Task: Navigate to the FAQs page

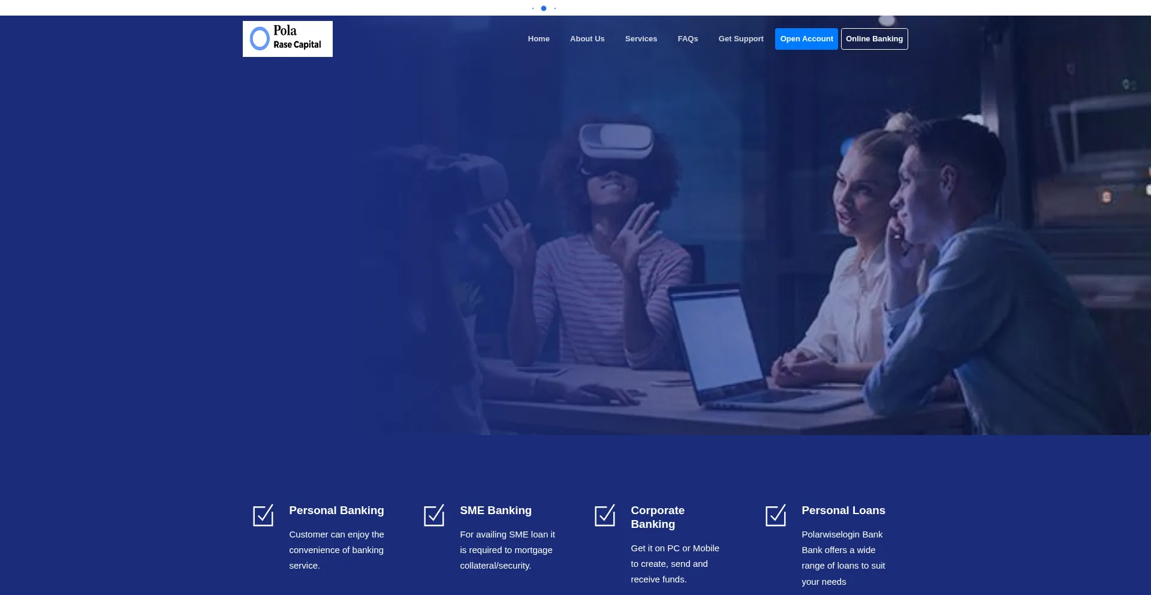Action: [688, 39]
